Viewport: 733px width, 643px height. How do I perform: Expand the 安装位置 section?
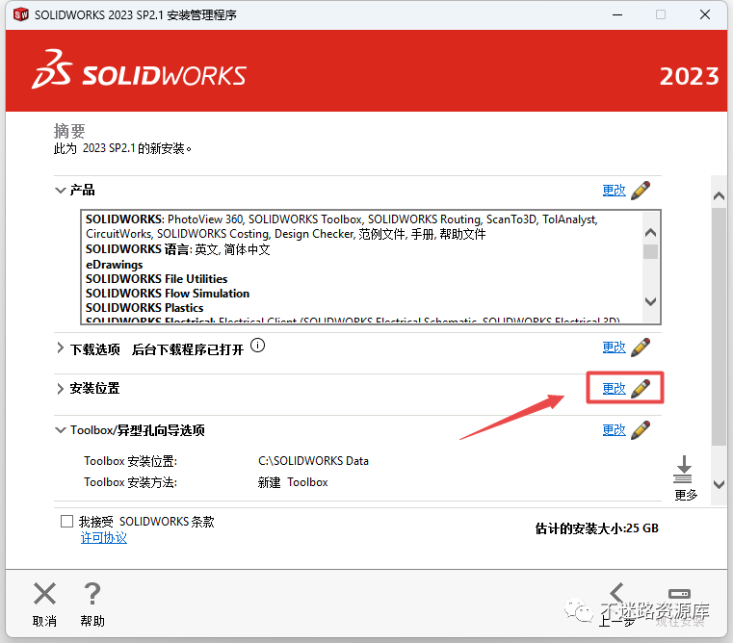pos(60,389)
